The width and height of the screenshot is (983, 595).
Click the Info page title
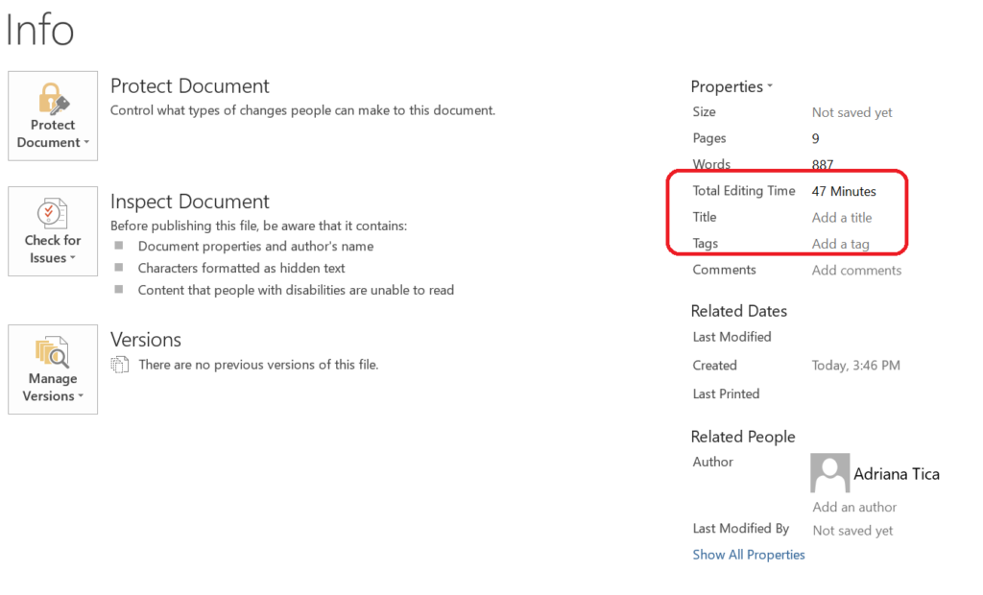click(39, 30)
